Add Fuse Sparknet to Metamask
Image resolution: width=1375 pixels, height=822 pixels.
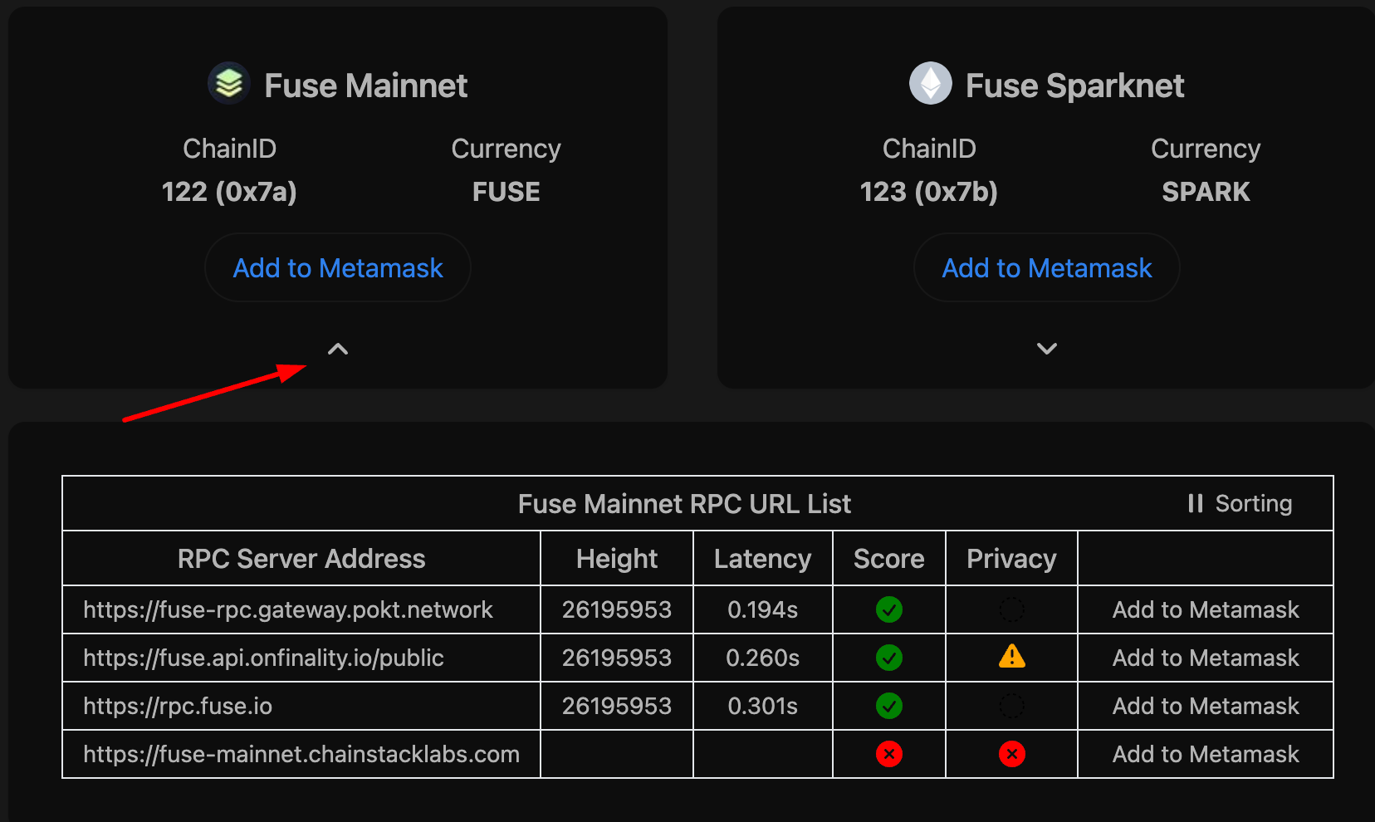(1047, 268)
